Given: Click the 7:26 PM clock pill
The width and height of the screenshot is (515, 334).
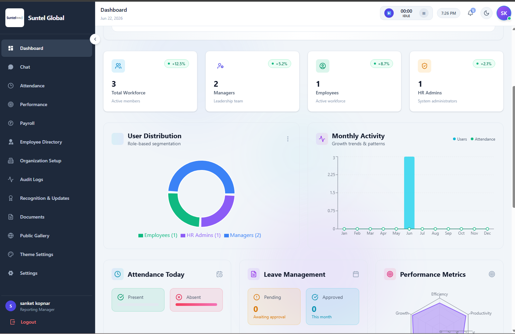Looking at the screenshot, I should coord(449,13).
